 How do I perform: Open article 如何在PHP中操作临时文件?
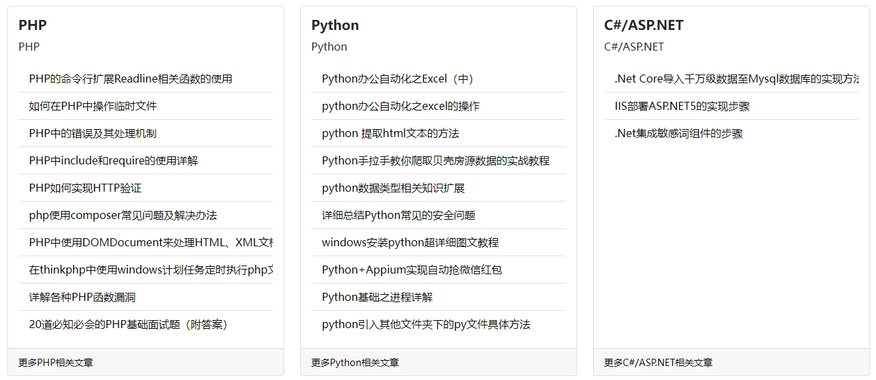pos(93,106)
